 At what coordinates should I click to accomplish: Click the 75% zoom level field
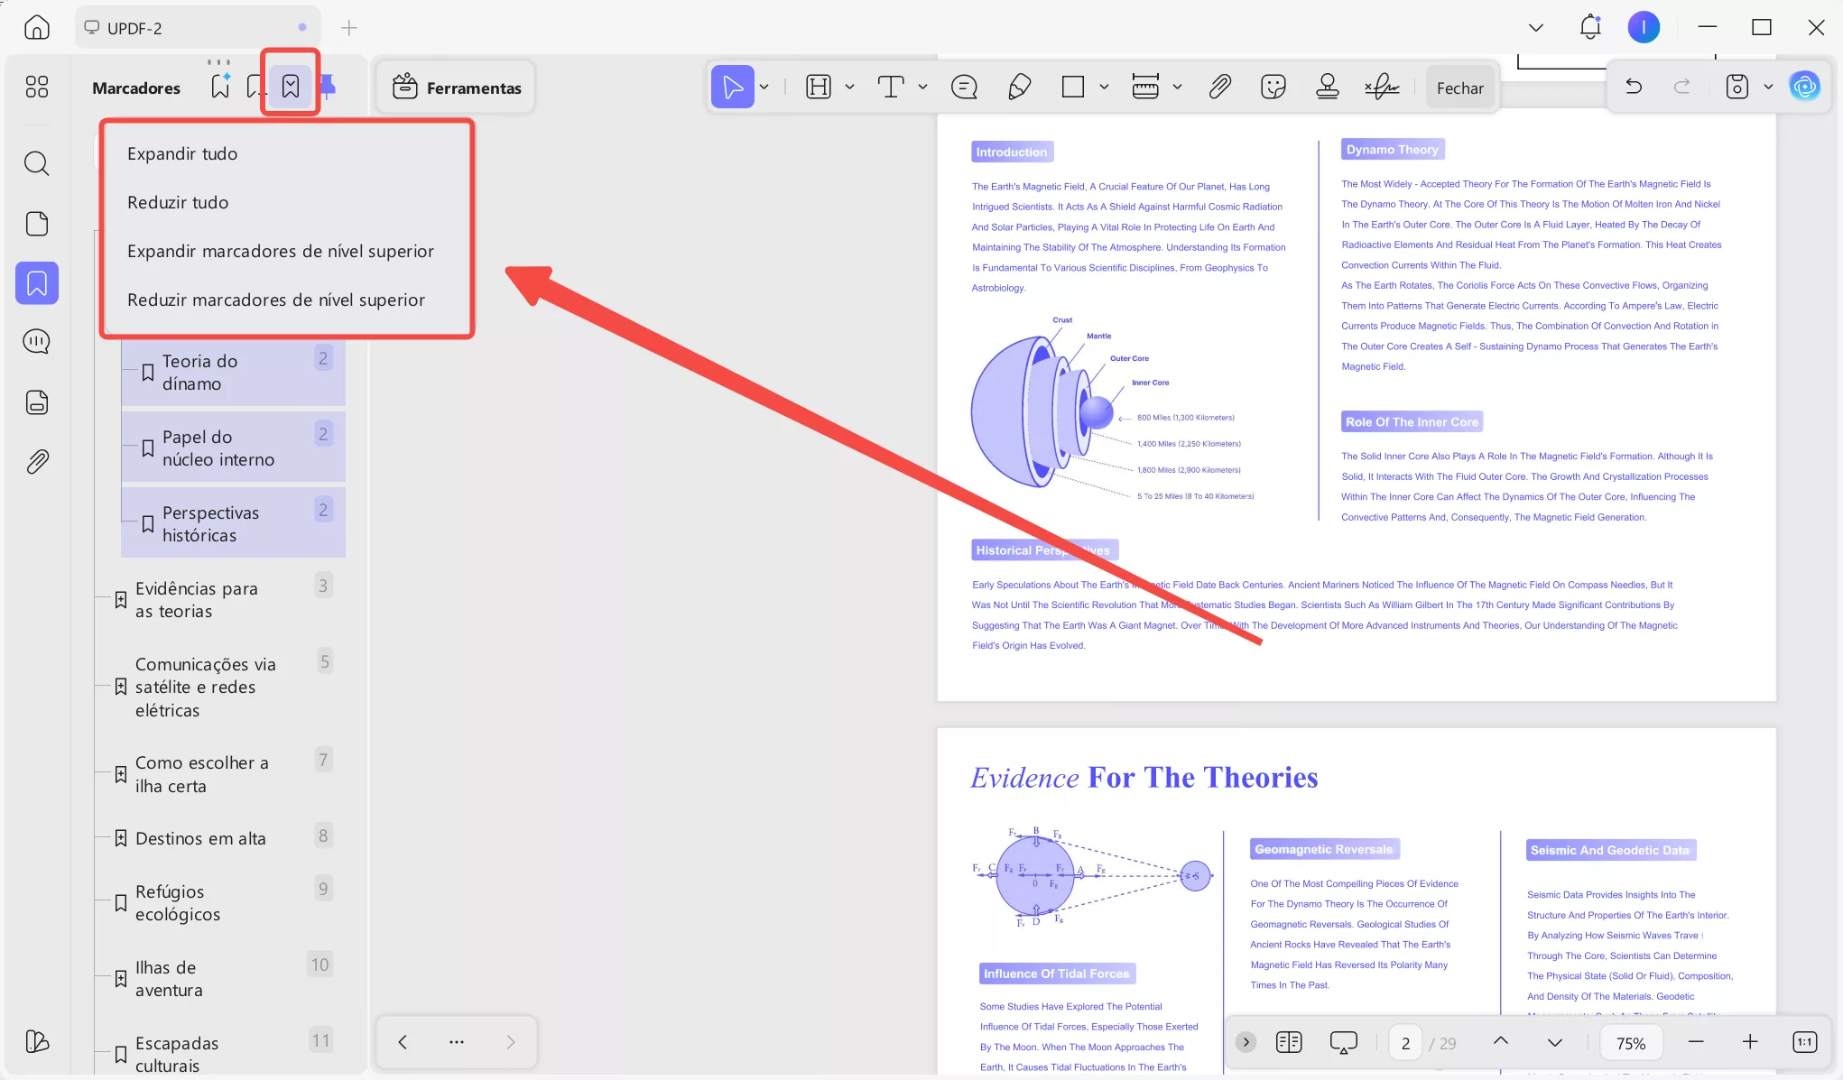pyautogui.click(x=1630, y=1042)
